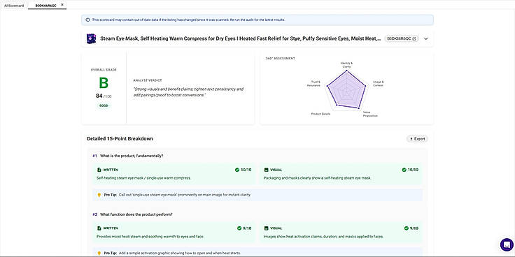Click the 360° Assessment label

pyautogui.click(x=280, y=59)
